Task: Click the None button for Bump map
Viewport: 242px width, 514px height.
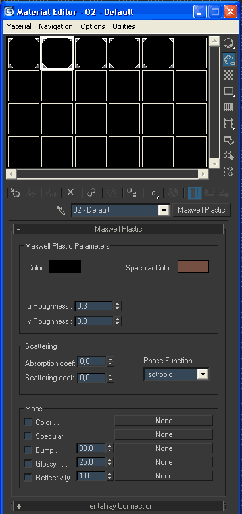Action: [x=164, y=448]
